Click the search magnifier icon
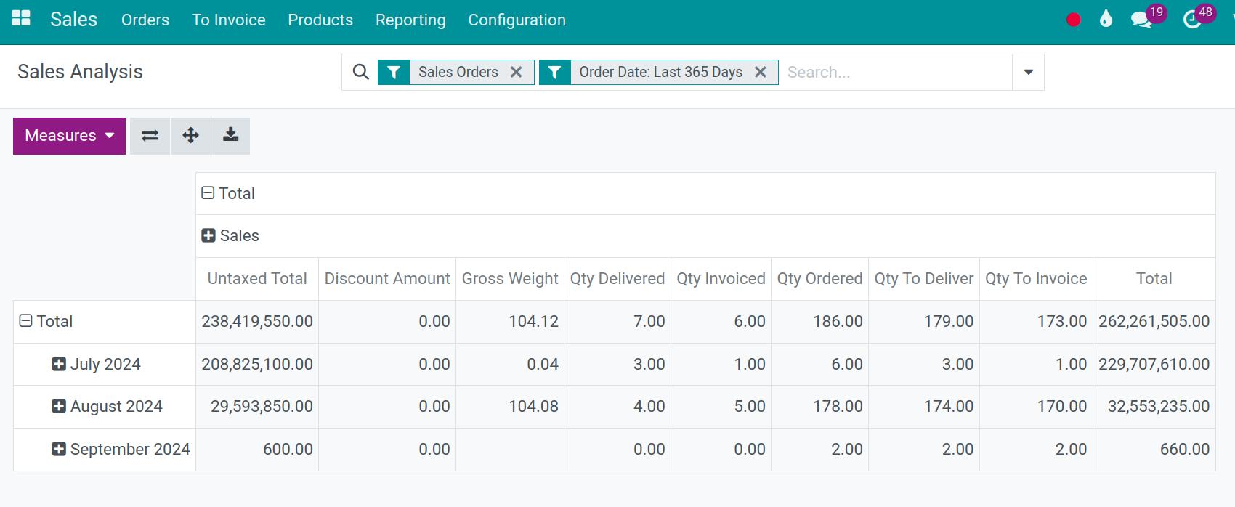Viewport: 1235px width, 507px height. [x=360, y=72]
